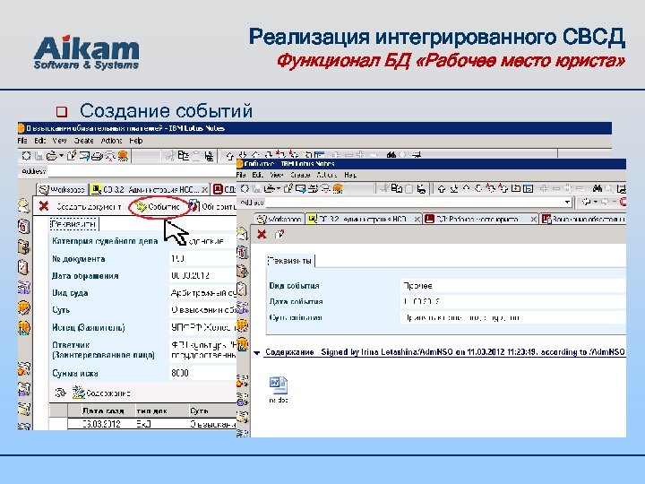
Task: Click the edit pencil icon in Событие window action bar
Action: [279, 234]
